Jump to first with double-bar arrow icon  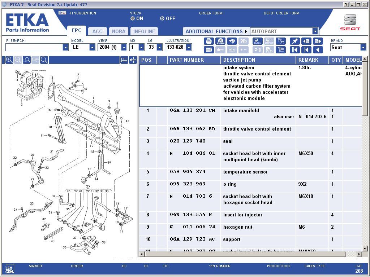(x=294, y=50)
